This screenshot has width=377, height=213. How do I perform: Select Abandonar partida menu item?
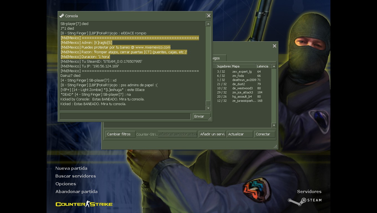tap(76, 192)
